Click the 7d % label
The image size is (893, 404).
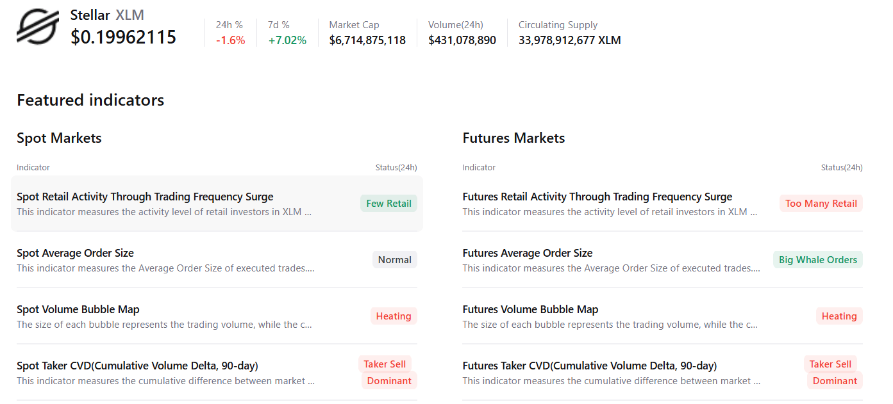tap(279, 25)
